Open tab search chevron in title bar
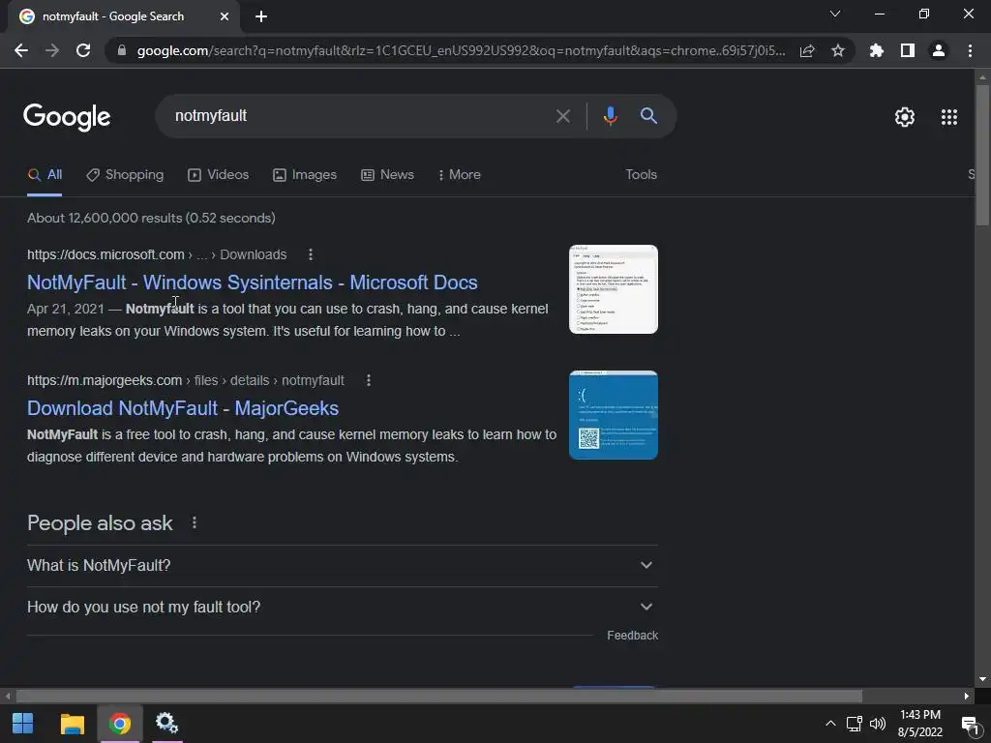991x743 pixels. point(835,14)
